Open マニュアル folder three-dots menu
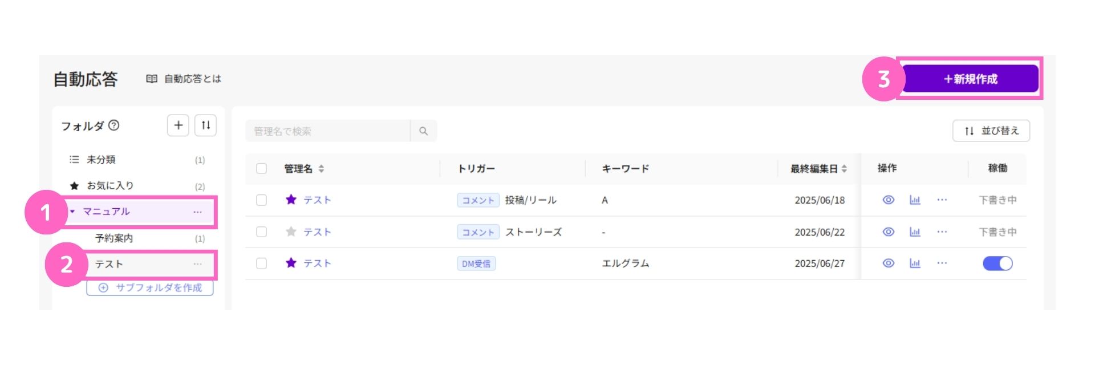 197,212
